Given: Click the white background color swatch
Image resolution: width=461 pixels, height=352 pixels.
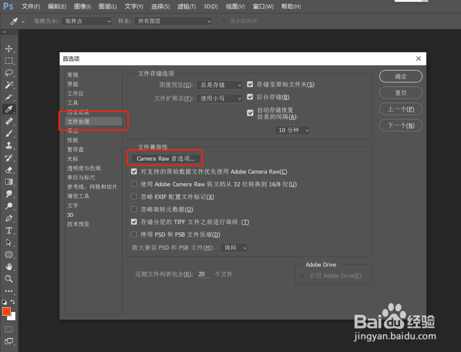Looking at the screenshot, I should click(12, 317).
